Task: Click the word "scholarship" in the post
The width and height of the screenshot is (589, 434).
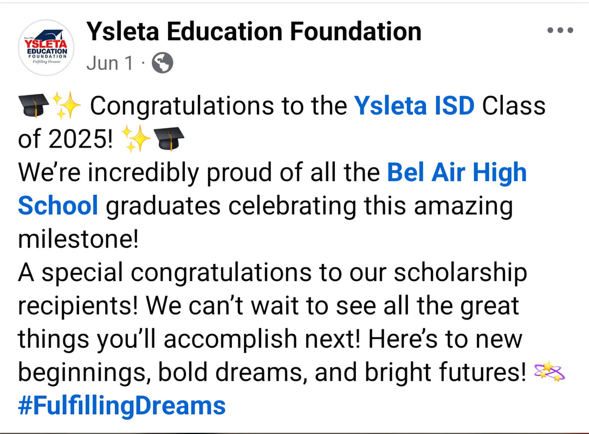Action: [460, 273]
